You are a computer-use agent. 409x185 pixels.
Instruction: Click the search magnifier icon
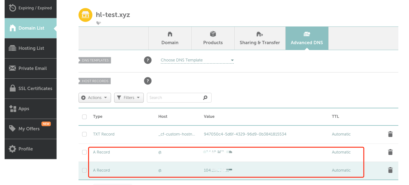[205, 98]
